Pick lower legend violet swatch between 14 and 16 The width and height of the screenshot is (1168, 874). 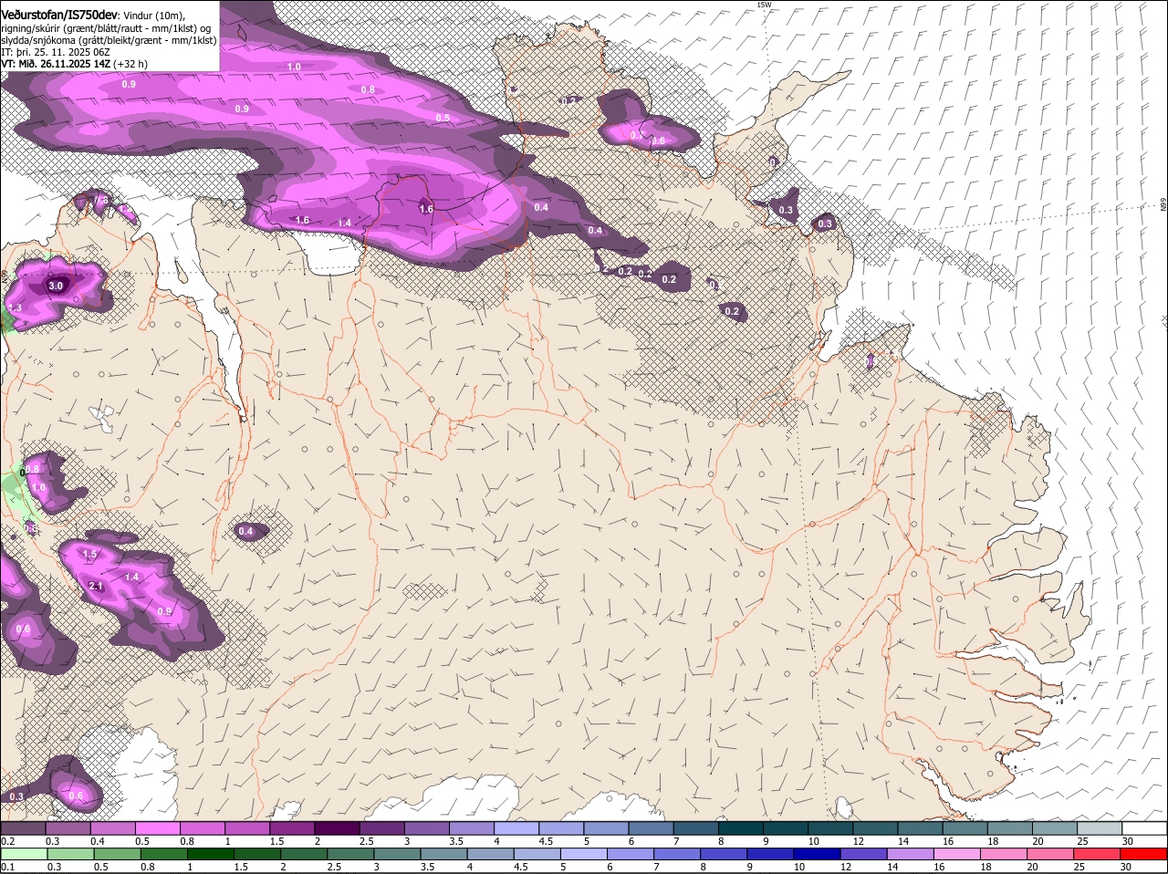pos(910,854)
